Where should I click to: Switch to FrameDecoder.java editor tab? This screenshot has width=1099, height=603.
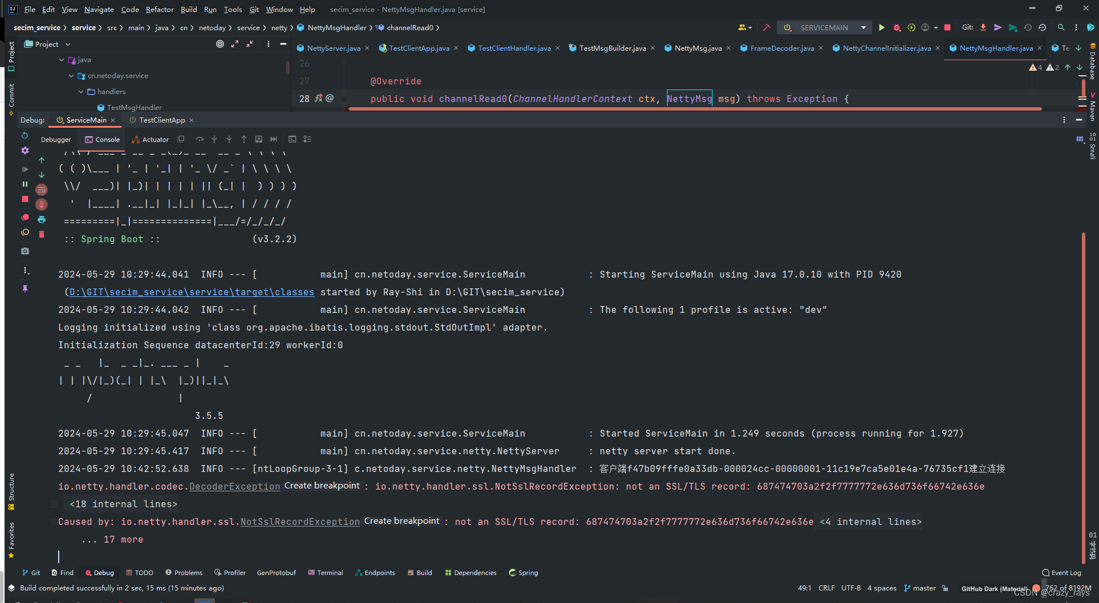click(x=782, y=48)
